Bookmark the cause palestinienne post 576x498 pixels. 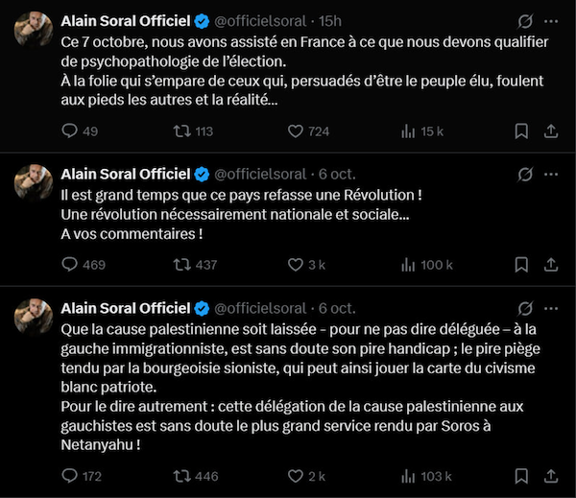click(521, 475)
